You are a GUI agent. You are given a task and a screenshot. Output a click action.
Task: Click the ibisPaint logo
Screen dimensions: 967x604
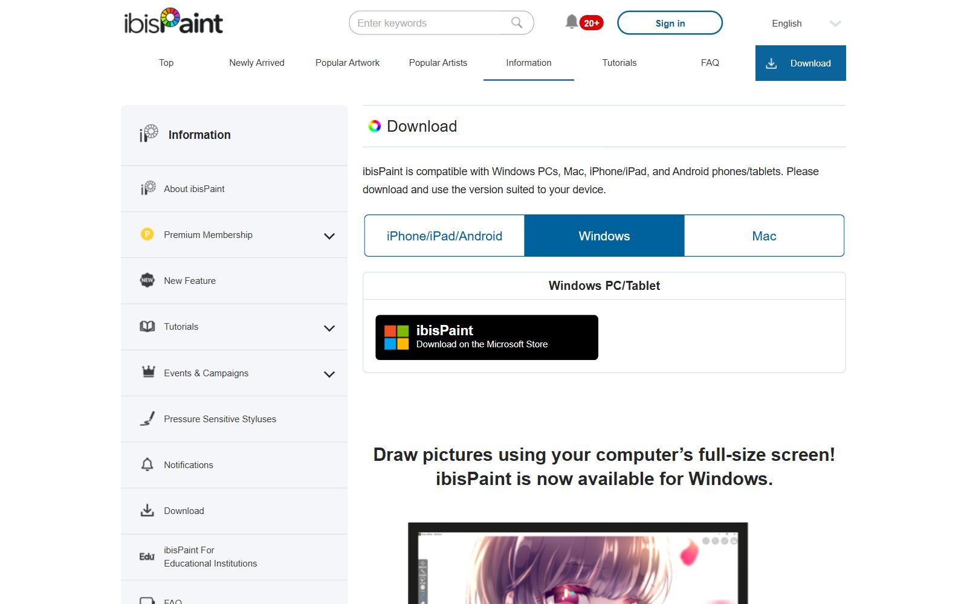(173, 22)
